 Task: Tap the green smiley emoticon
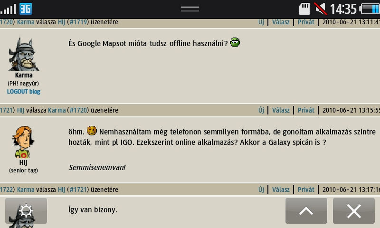(x=235, y=42)
